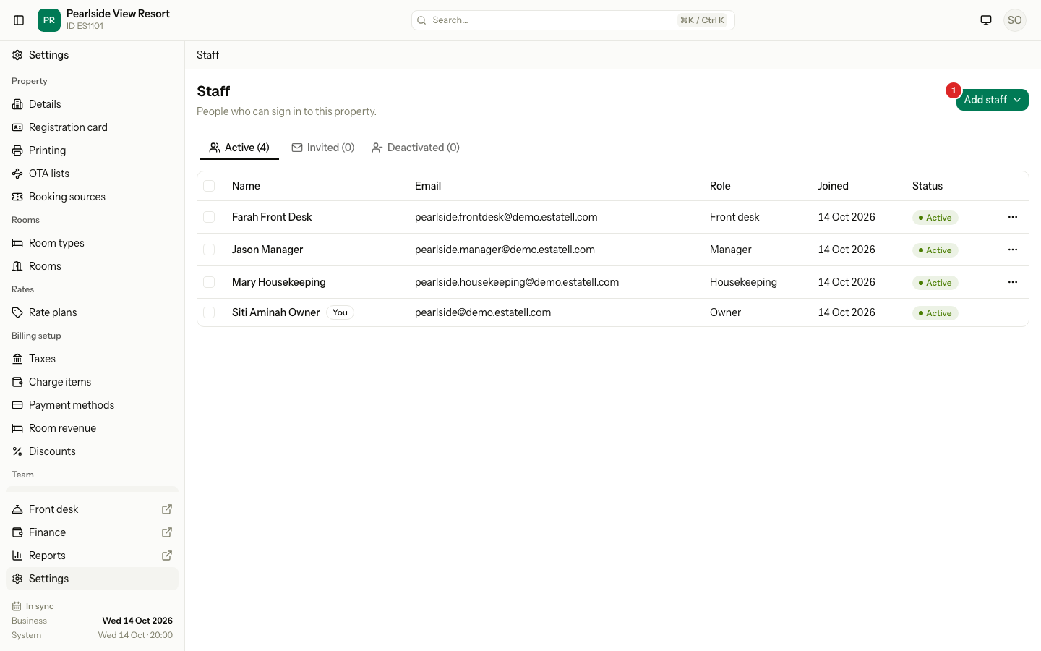
Task: Switch to the Invited (0) tab
Action: pyautogui.click(x=323, y=148)
